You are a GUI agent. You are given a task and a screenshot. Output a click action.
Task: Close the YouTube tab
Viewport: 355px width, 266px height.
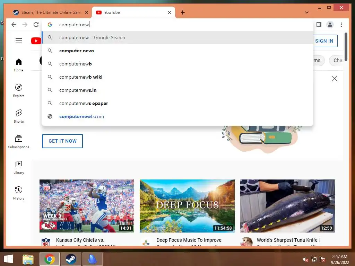point(169,12)
